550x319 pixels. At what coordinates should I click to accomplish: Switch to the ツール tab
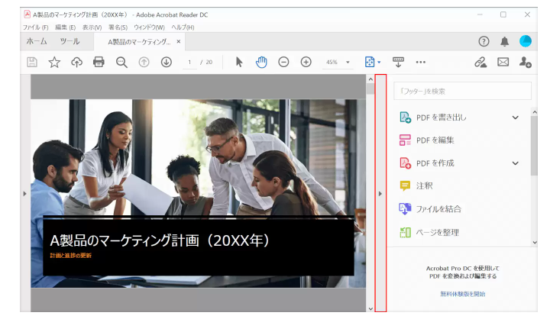[x=70, y=41]
